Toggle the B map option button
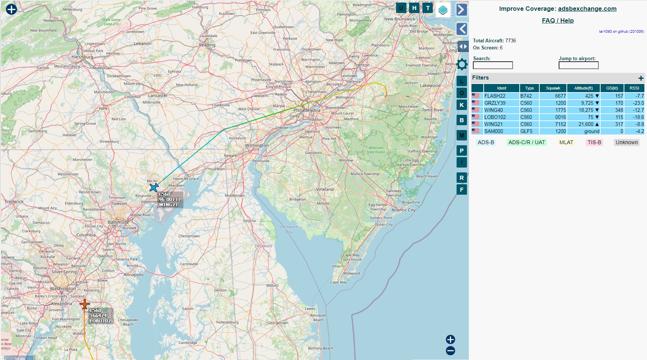The width and height of the screenshot is (647, 360). (461, 120)
